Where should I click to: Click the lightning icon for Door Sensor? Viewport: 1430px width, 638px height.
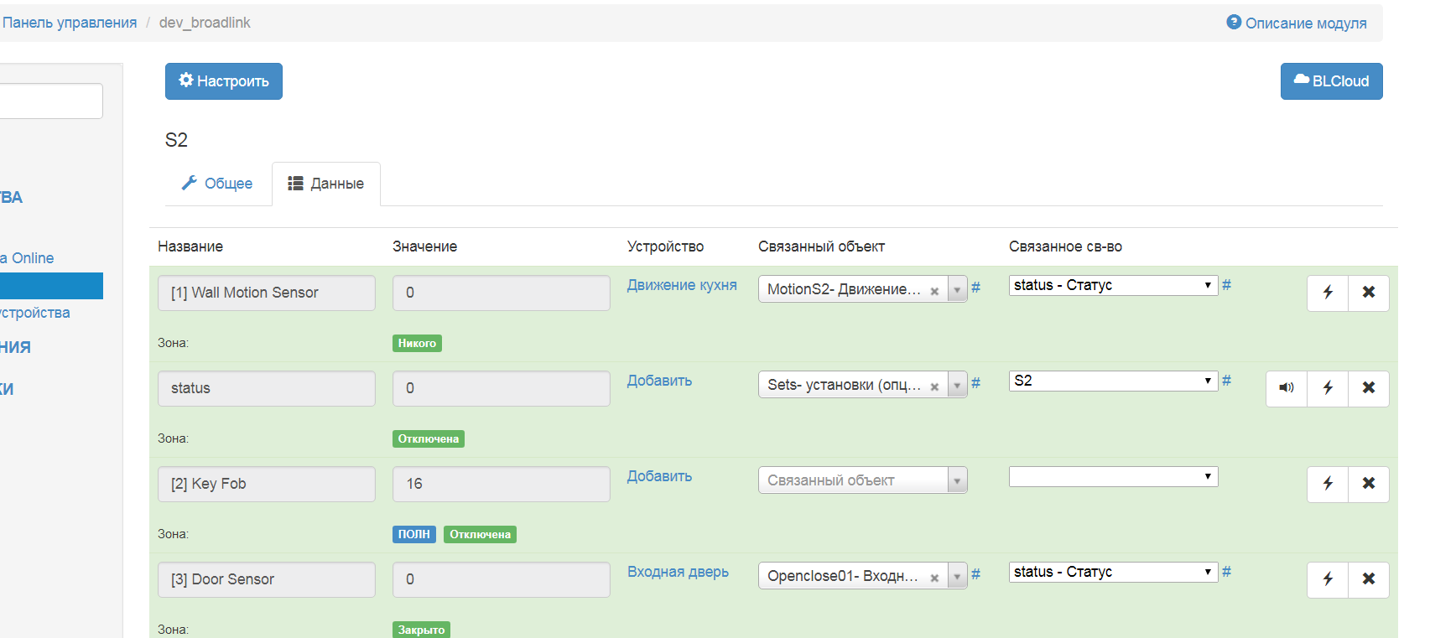point(1328,579)
